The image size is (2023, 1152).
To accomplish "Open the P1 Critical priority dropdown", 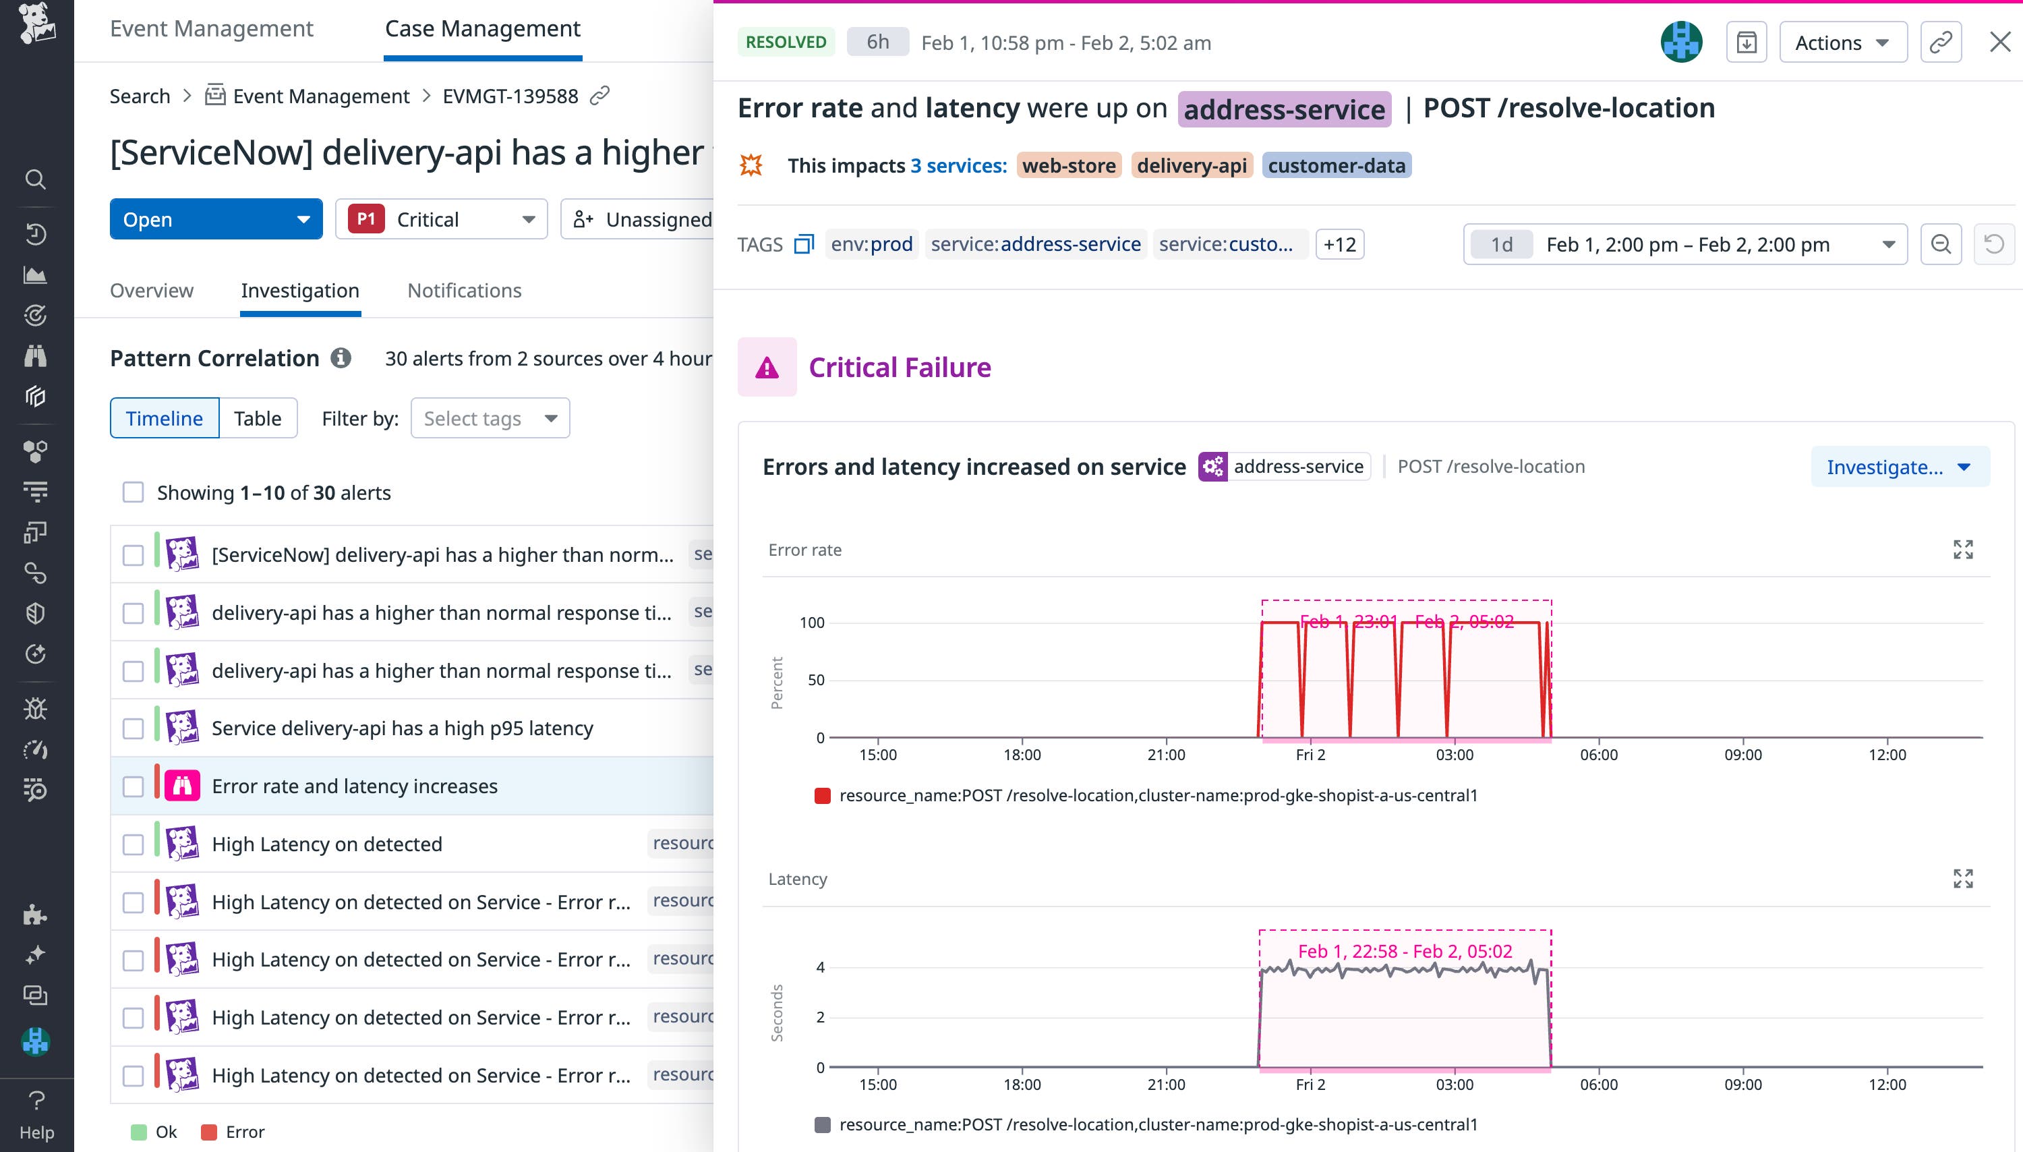I will 440,219.
